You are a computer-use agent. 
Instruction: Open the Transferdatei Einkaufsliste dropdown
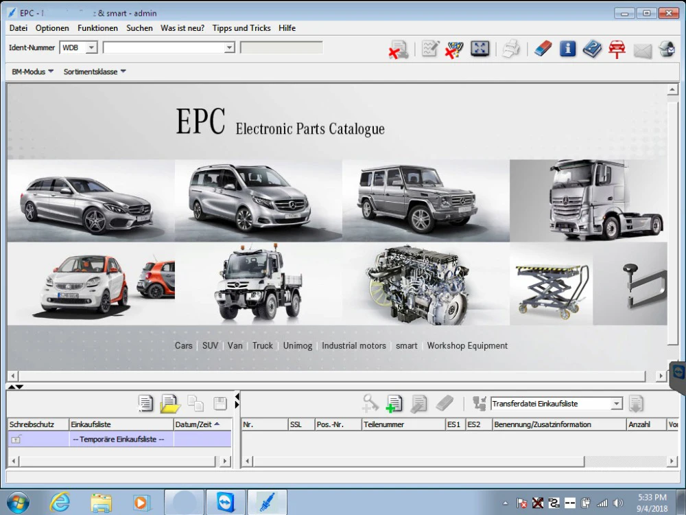(617, 403)
